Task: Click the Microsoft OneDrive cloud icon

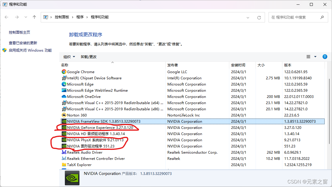Action: [64, 96]
